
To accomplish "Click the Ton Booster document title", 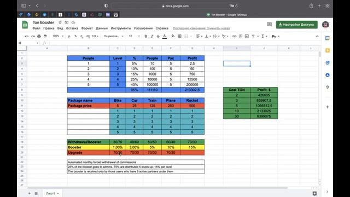I will (x=43, y=22).
